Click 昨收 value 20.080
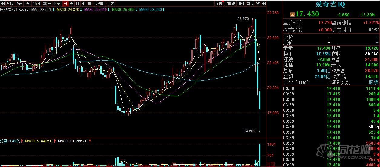380x167 pixels. point(372,54)
